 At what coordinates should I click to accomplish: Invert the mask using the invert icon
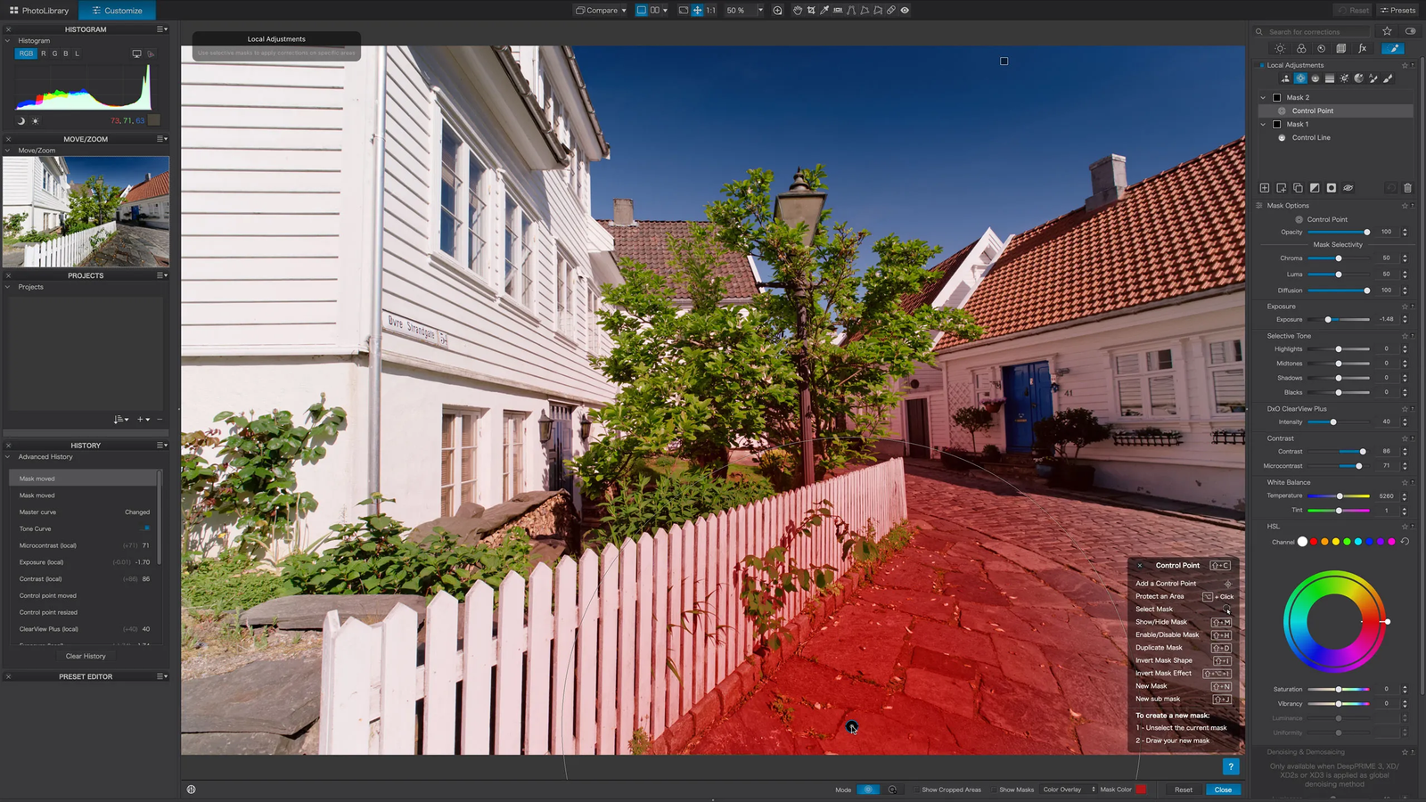1314,188
